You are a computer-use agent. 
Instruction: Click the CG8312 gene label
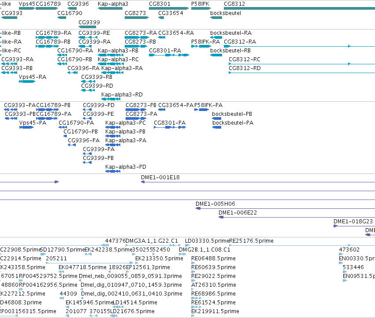coord(234,4)
